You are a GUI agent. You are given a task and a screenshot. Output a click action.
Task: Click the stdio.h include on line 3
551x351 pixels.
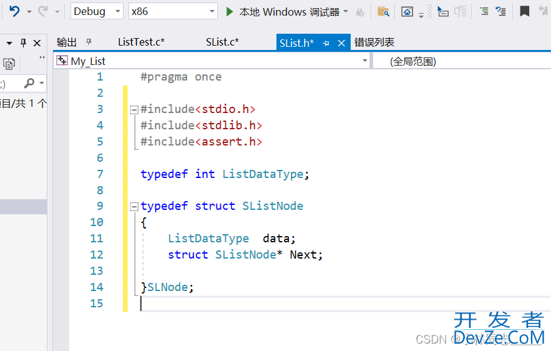[225, 109]
